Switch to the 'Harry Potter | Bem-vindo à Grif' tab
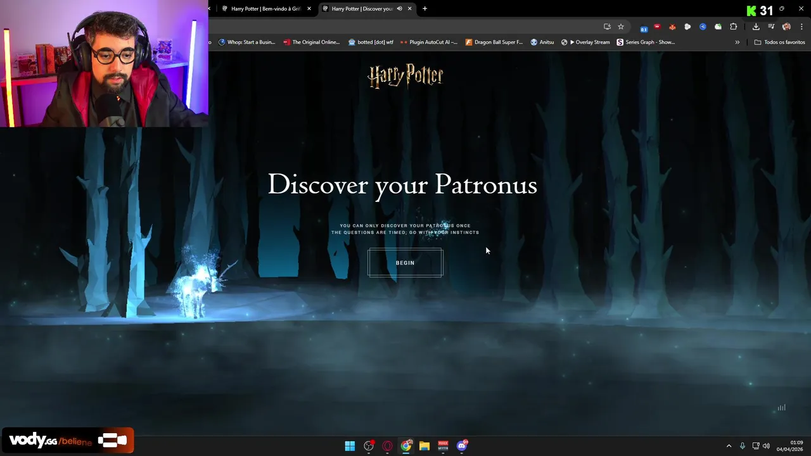 pyautogui.click(x=265, y=9)
